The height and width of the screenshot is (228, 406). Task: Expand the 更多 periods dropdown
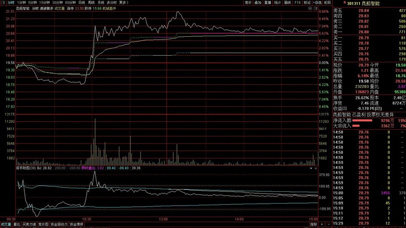coord(124,2)
